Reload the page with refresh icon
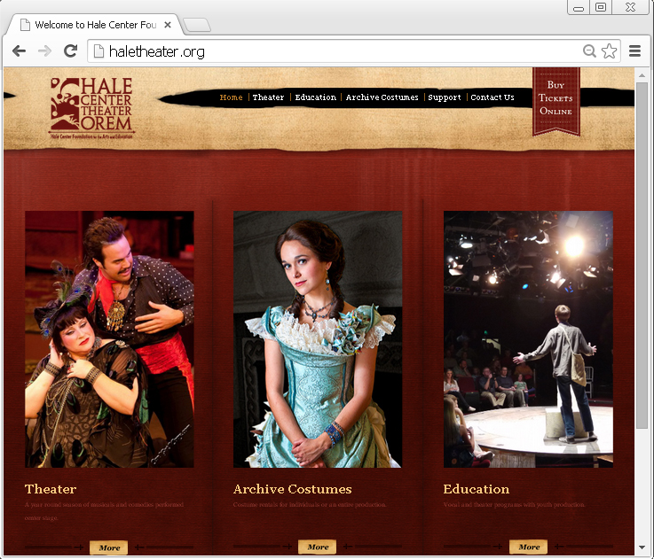Image resolution: width=654 pixels, height=559 pixels. point(71,51)
